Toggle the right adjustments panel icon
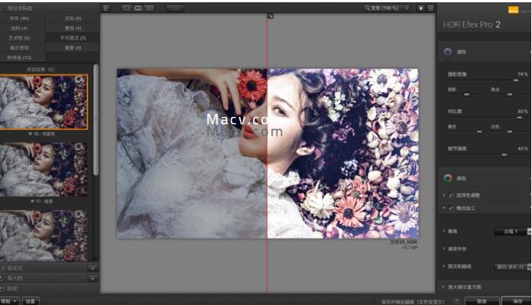Screen dimensions: 532x305 pos(430,8)
